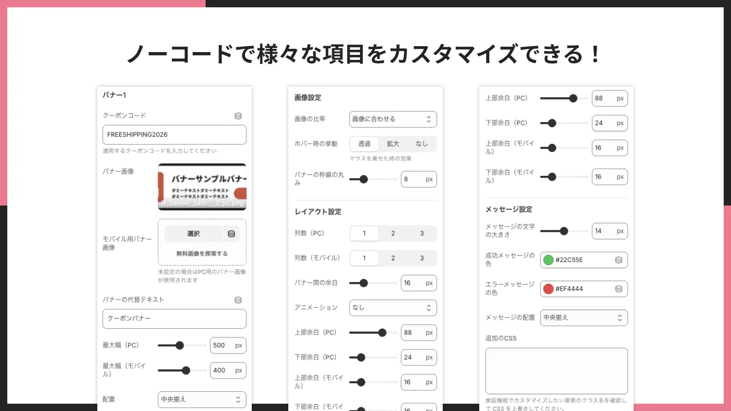The width and height of the screenshot is (731, 411).
Task: Switch hover behavior to 拡大
Action: tap(393, 144)
